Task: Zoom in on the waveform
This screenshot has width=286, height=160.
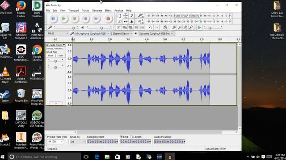Action: pos(174,28)
